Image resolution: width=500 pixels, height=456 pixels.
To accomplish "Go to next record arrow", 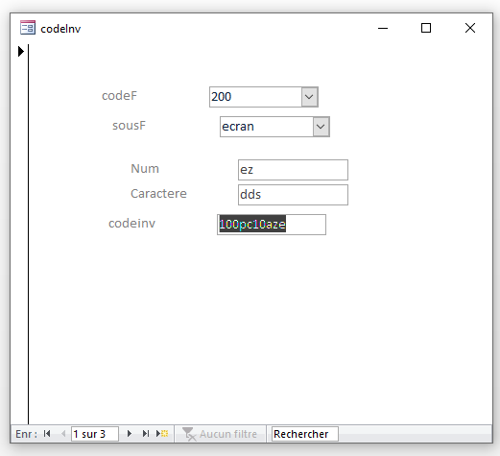I will [x=130, y=434].
